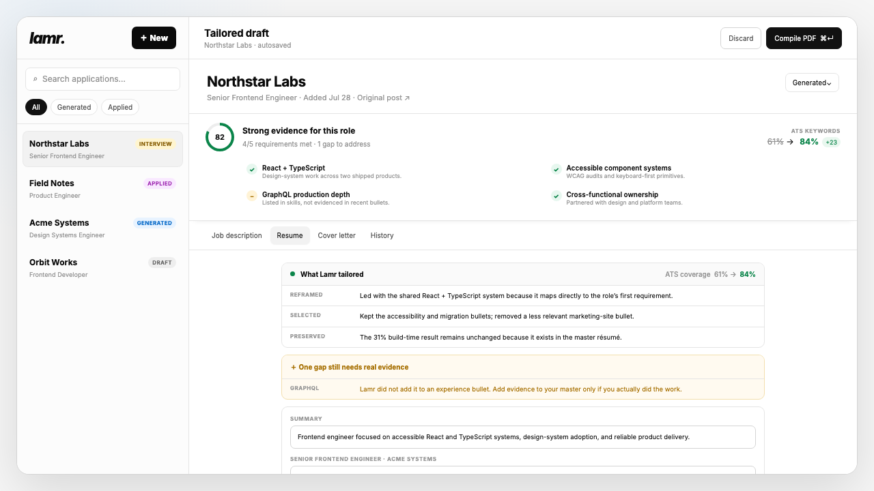Click the PRESERVED row label
This screenshot has height=491, width=874.
point(307,336)
